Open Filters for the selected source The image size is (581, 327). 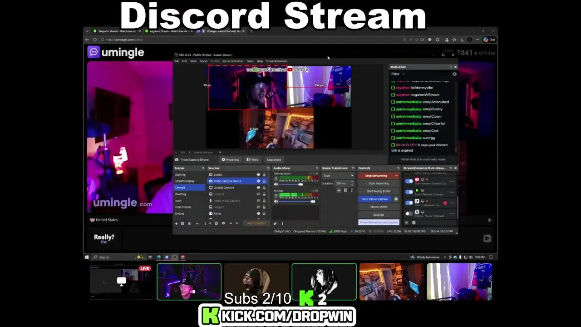252,159
